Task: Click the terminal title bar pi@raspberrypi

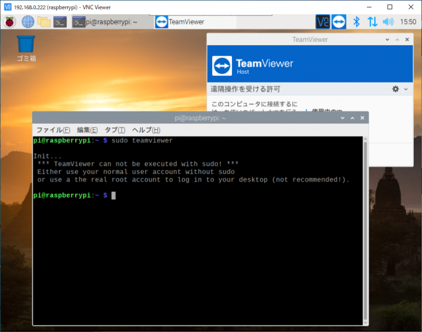Action: point(200,118)
